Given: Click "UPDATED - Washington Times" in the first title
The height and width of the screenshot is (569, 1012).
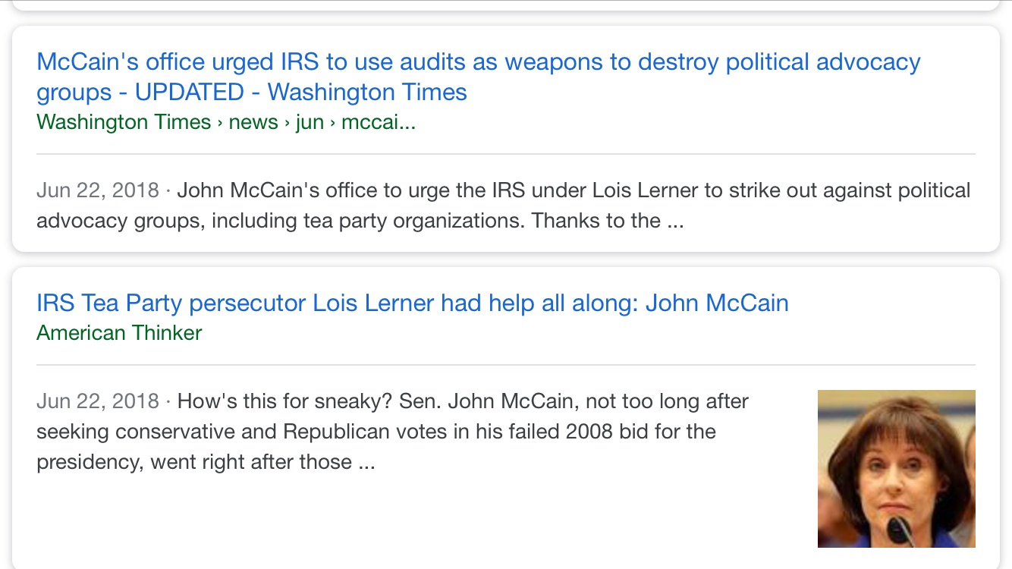Looking at the screenshot, I should tap(300, 93).
